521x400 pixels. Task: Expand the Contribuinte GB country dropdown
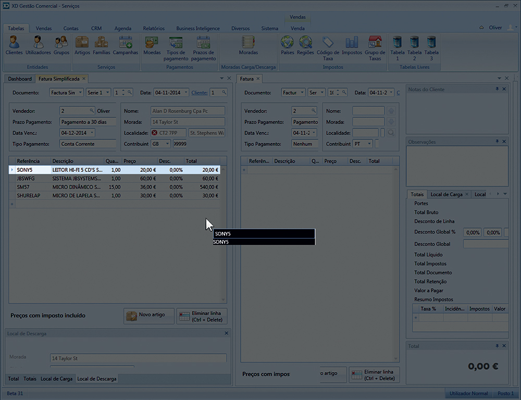point(168,144)
